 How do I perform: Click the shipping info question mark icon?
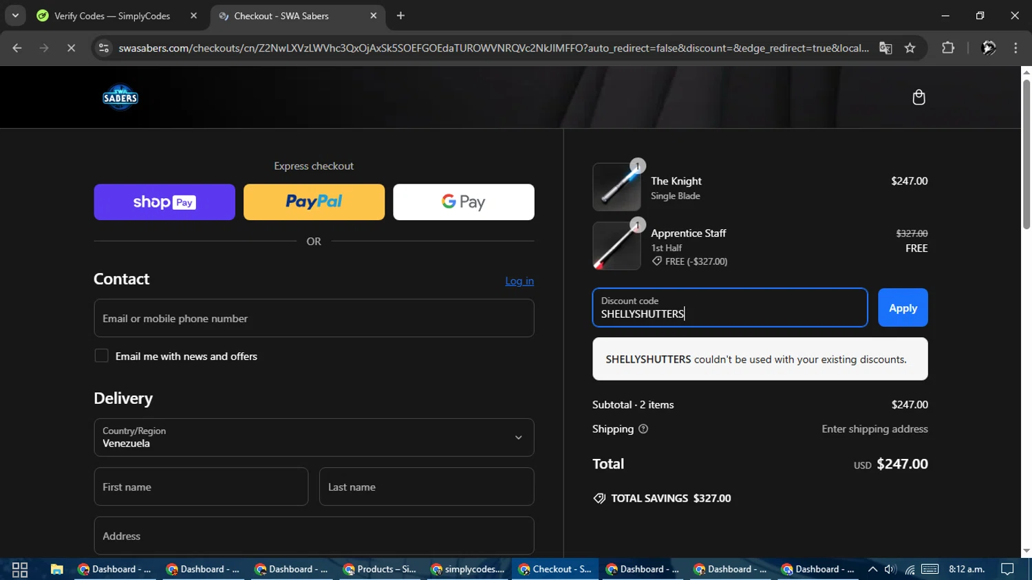click(643, 429)
